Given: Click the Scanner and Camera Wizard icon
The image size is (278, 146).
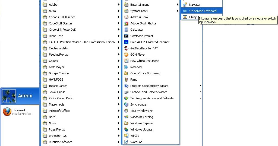Looking at the screenshot, I should point(126,92).
